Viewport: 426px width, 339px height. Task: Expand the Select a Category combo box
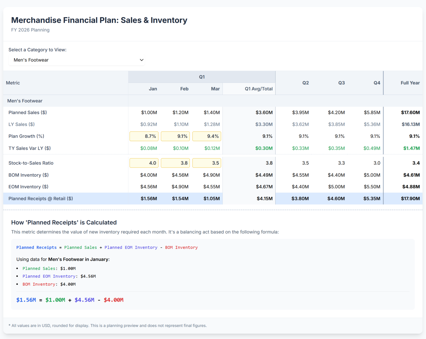[77, 60]
